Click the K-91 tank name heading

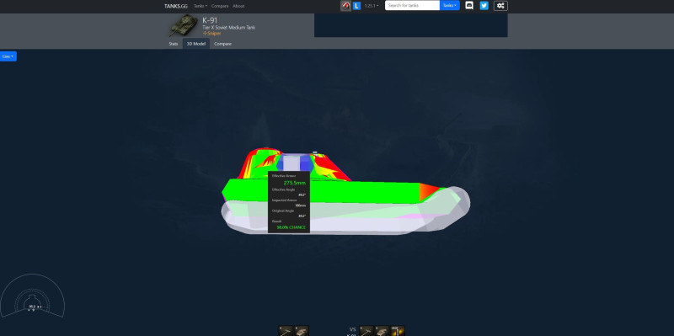point(210,20)
